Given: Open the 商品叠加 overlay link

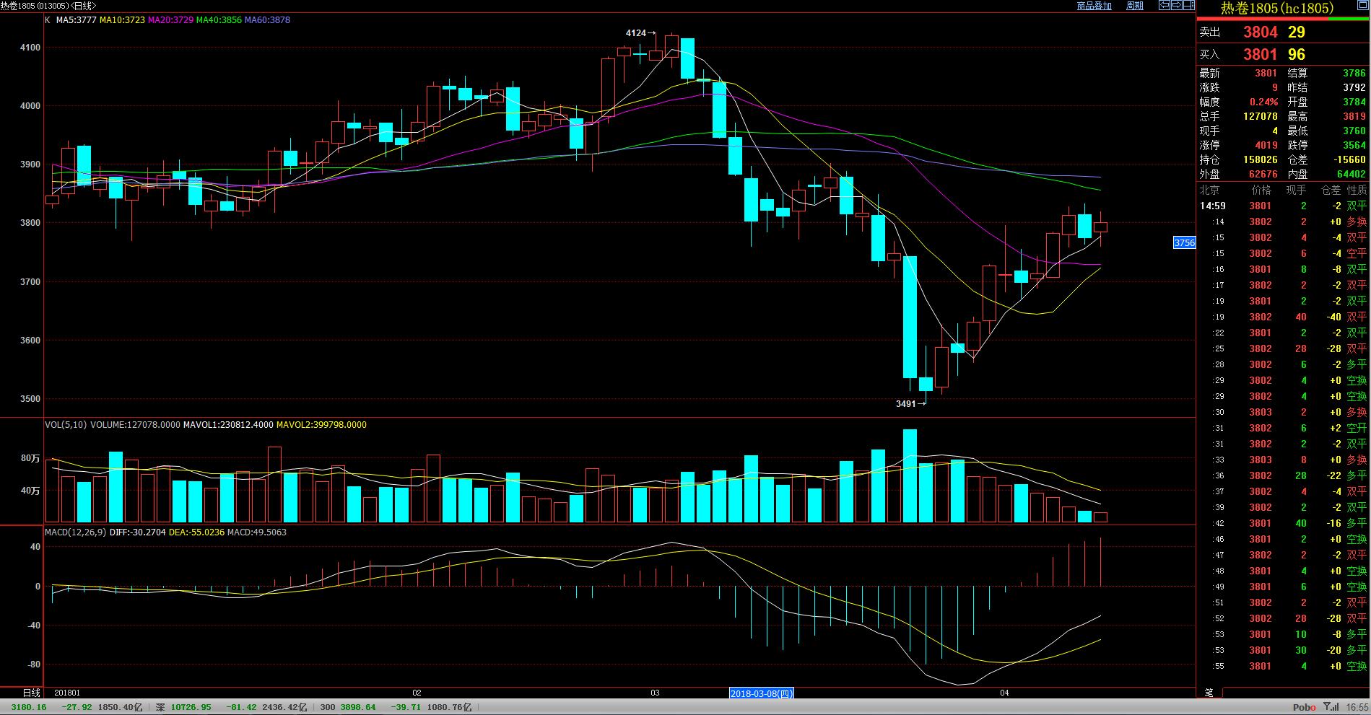Looking at the screenshot, I should [1094, 6].
